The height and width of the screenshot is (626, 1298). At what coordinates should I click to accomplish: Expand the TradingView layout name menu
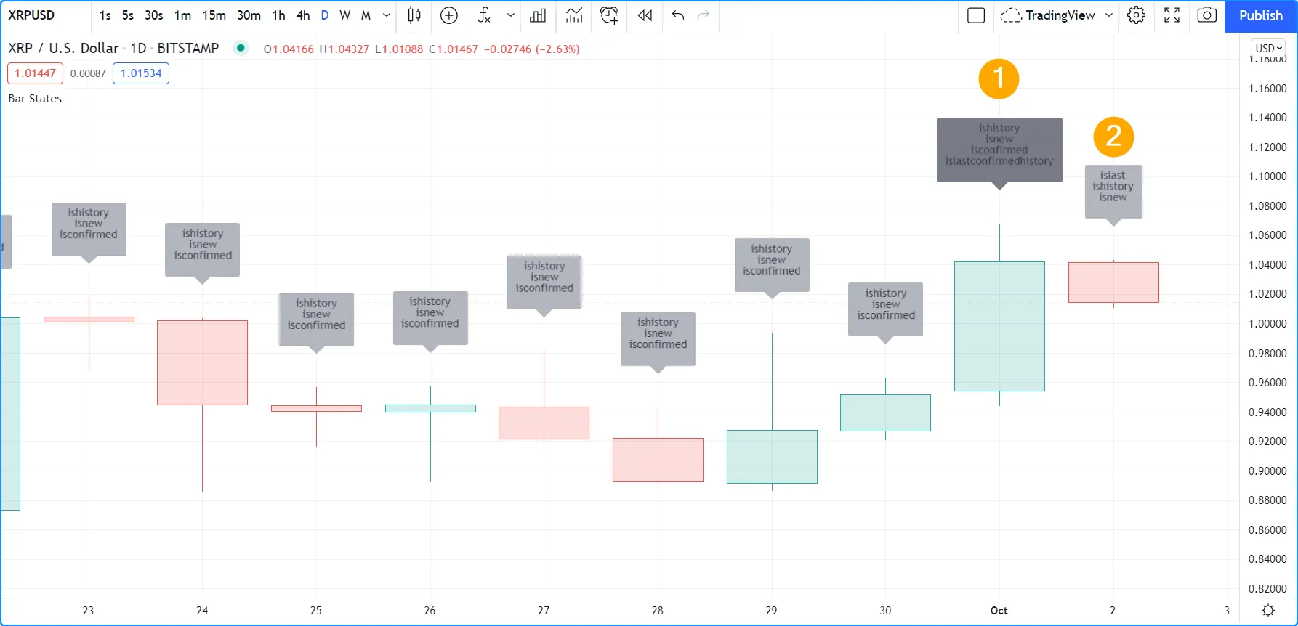coord(1109,15)
